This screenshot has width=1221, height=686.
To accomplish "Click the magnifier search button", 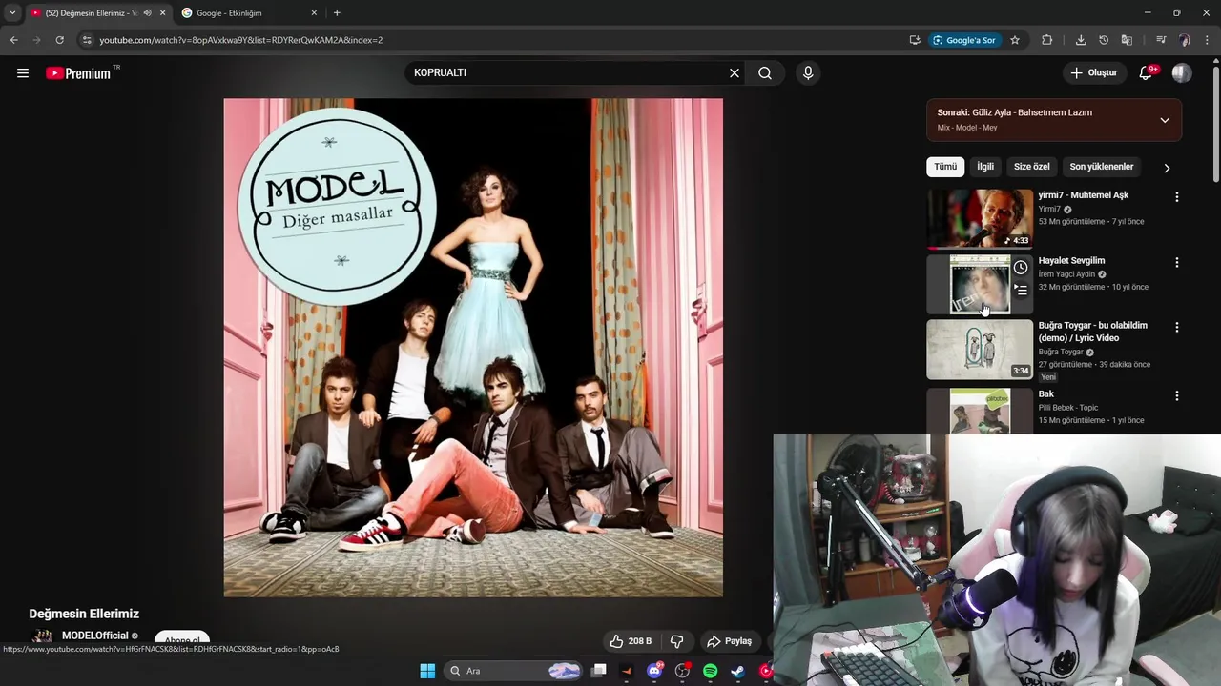I will 765,72.
